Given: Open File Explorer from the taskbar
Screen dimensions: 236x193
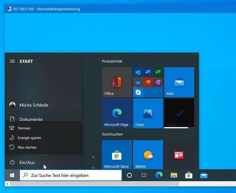Looking at the screenshot, I should pyautogui.click(x=174, y=175).
